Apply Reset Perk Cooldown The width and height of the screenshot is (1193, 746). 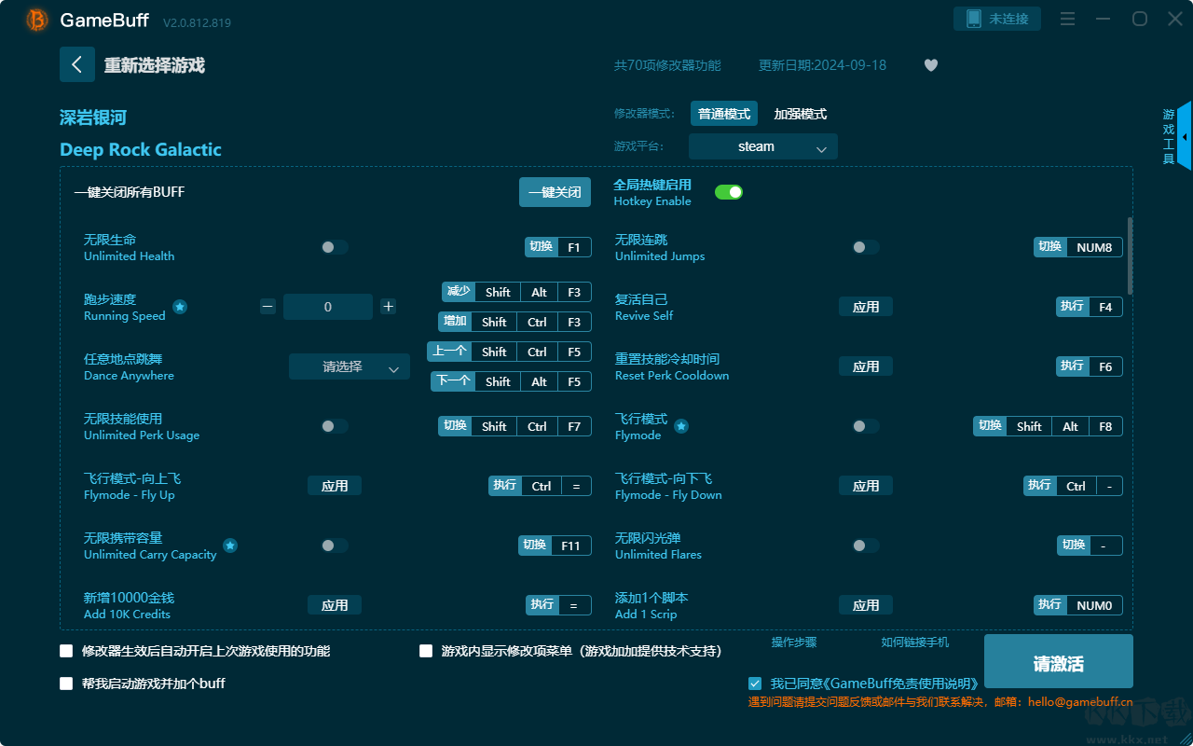coord(866,366)
